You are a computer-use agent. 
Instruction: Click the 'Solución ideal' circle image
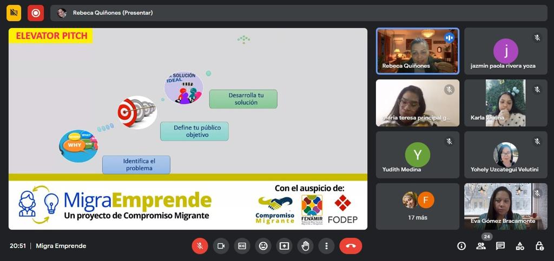tap(184, 88)
